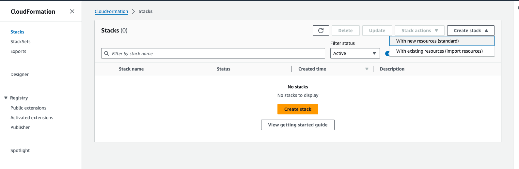Choose With new resources (standard)
This screenshot has width=519, height=169.
tap(442, 41)
